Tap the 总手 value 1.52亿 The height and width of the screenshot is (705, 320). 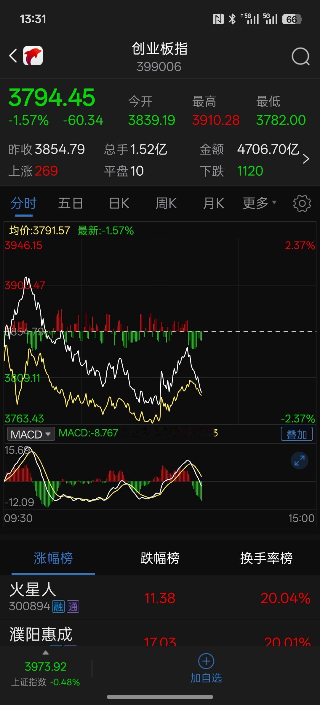coord(148,149)
